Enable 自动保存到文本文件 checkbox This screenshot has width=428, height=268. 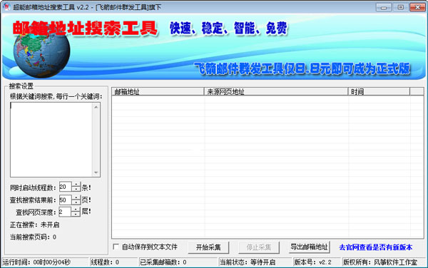point(116,247)
